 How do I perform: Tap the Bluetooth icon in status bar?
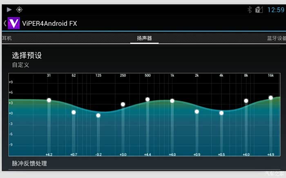(x=249, y=10)
